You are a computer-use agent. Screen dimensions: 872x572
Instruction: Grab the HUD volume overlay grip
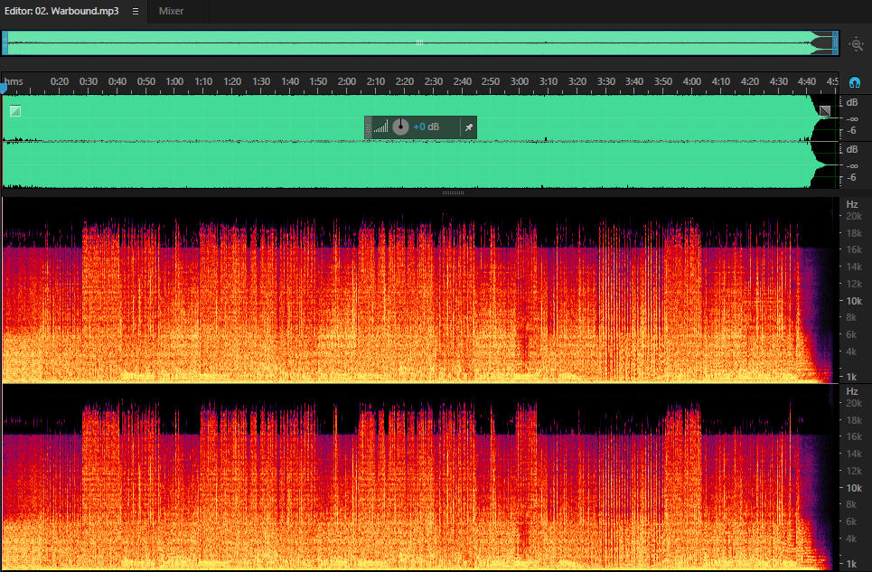pos(368,127)
